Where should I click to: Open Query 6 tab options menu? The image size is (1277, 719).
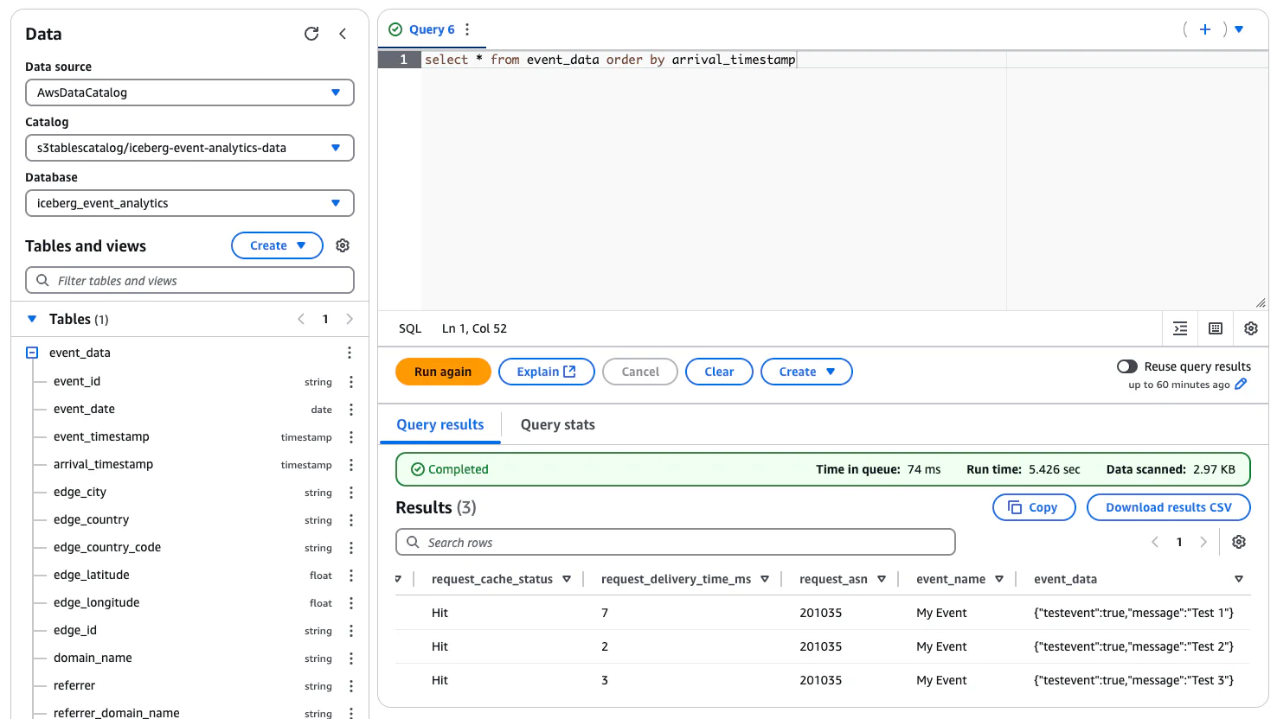click(x=467, y=29)
